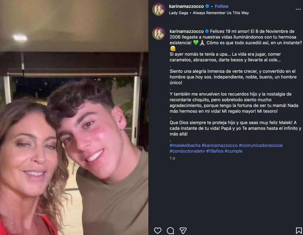Like the post with the heart icon
This screenshot has height=235, width=303.
click(x=158, y=231)
